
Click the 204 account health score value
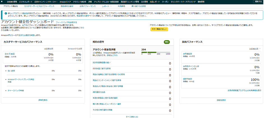point(143,49)
